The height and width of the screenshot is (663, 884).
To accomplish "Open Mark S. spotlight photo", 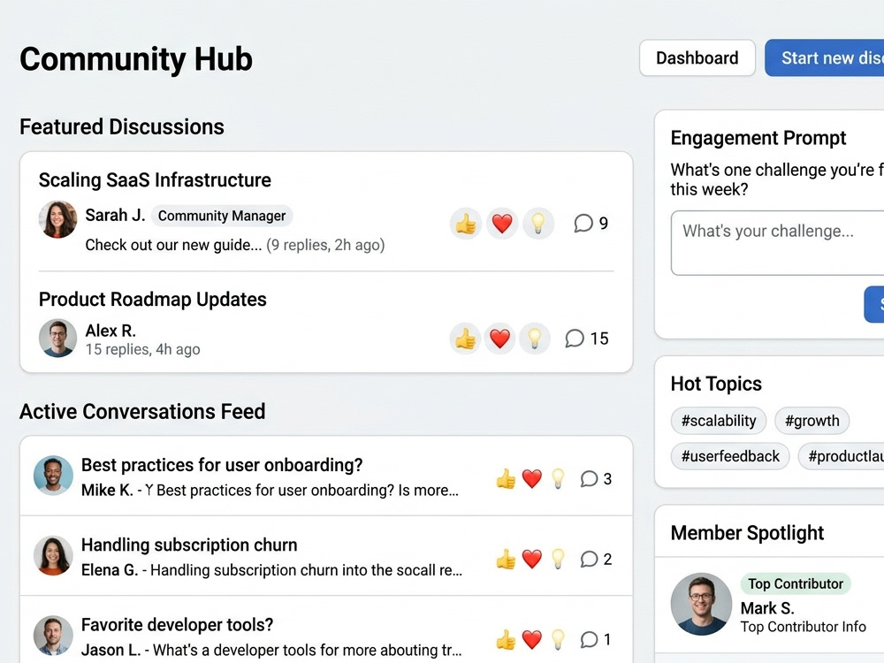I will click(x=701, y=604).
